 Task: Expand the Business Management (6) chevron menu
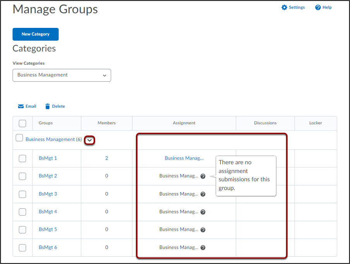pos(89,140)
